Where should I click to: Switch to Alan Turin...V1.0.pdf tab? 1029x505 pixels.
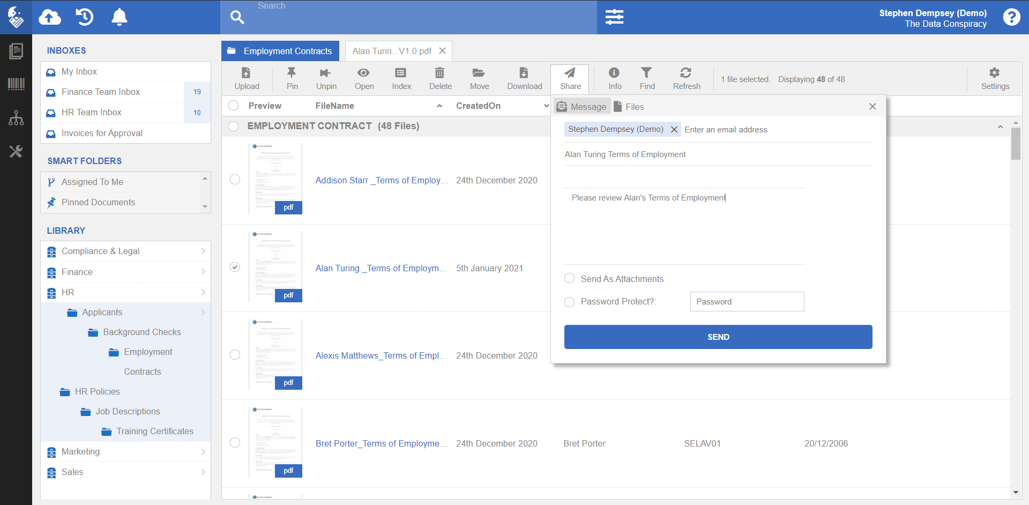pyautogui.click(x=392, y=51)
